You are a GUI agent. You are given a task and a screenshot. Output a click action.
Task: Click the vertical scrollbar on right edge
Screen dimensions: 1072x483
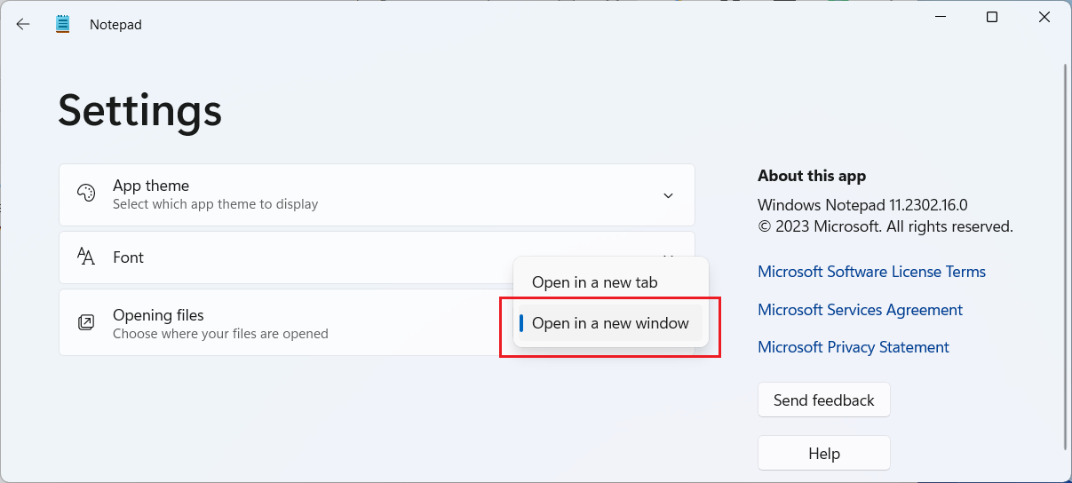pyautogui.click(x=1066, y=257)
